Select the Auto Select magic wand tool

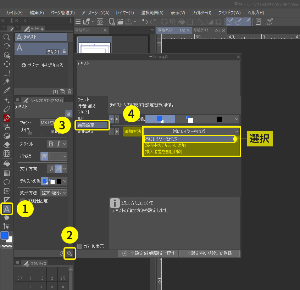point(6,82)
